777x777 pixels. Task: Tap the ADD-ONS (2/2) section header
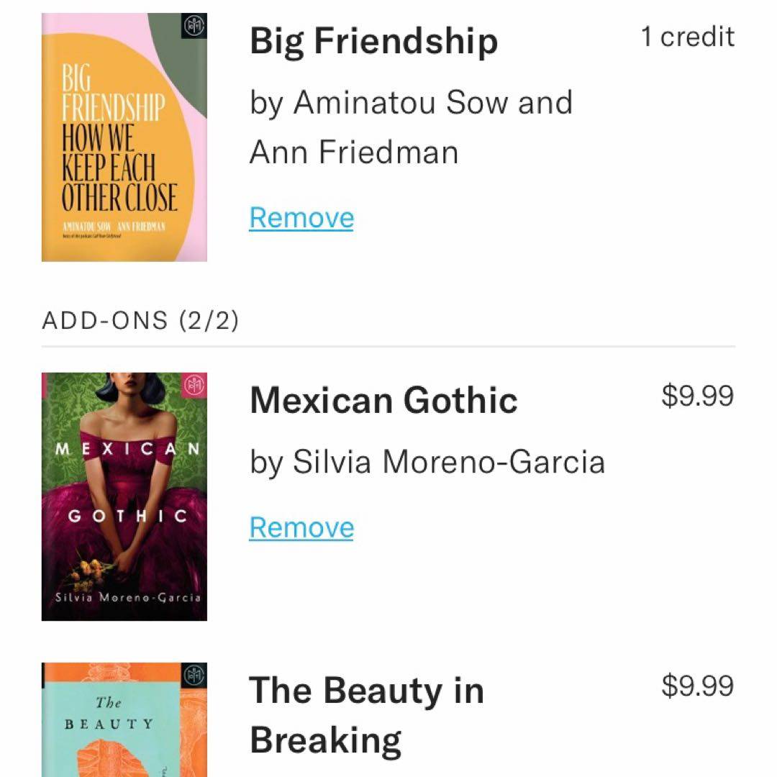point(140,320)
